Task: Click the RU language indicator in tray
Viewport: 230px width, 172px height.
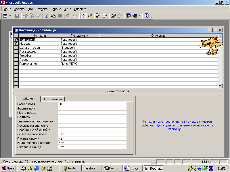Action: coord(211,168)
